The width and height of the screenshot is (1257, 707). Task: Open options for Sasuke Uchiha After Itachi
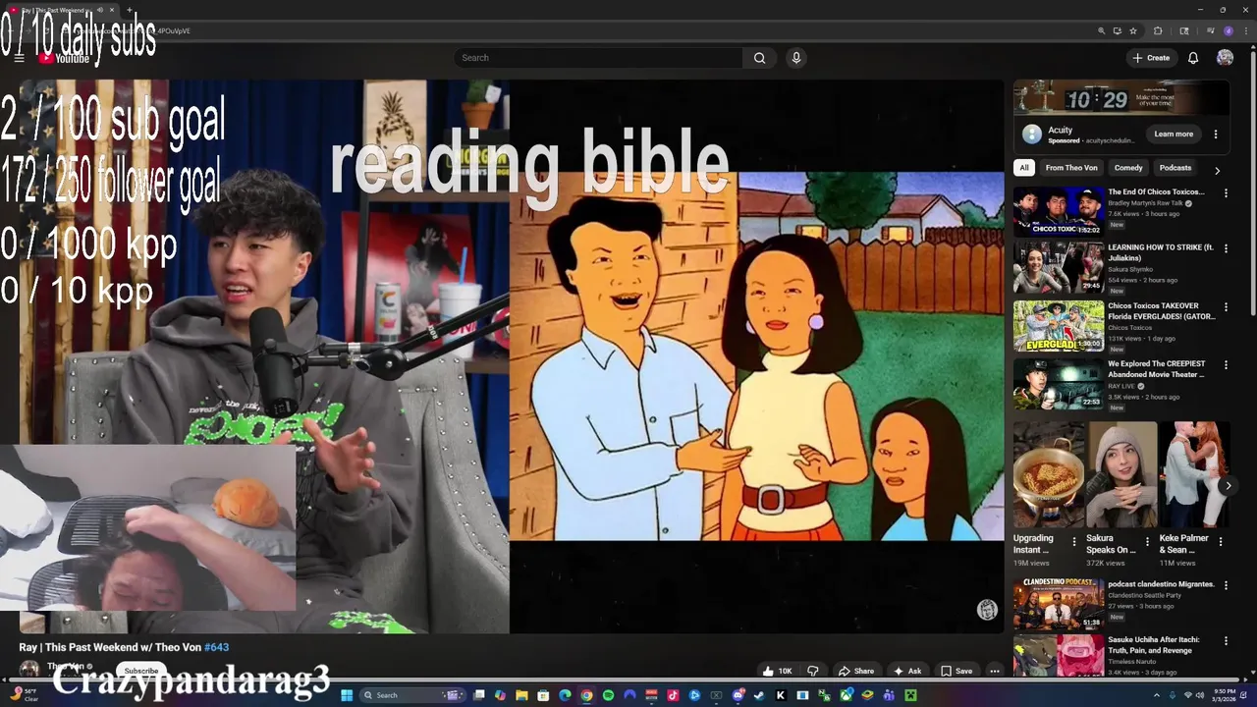pyautogui.click(x=1226, y=641)
